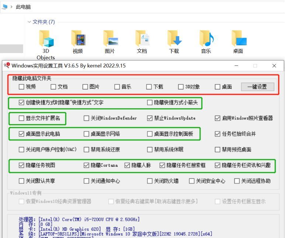Uncheck 隐藏人脉

click(x=127, y=165)
